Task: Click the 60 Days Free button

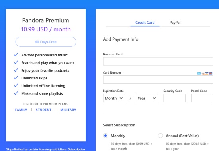Action: (46, 42)
